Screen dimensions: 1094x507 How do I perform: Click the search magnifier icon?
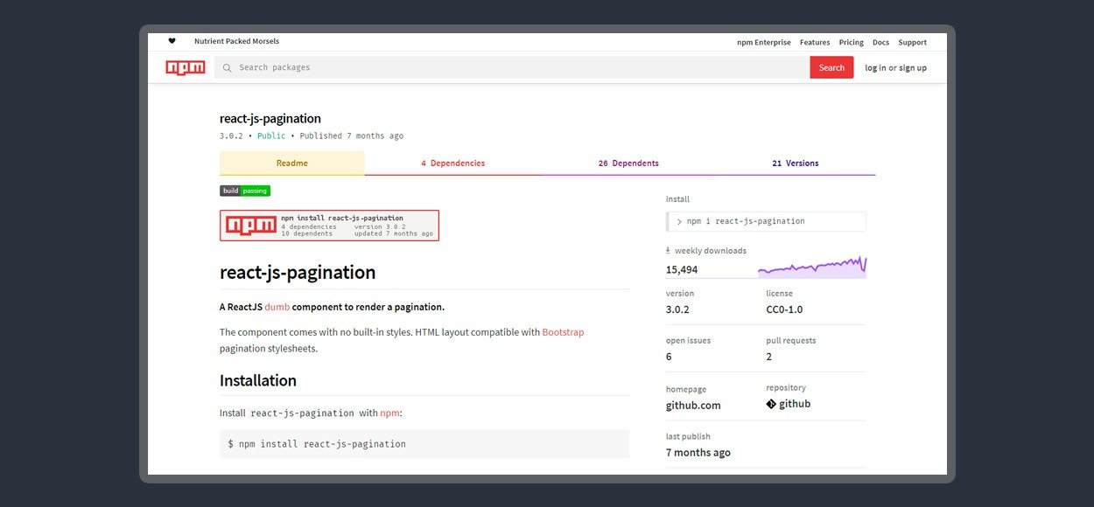tap(228, 67)
